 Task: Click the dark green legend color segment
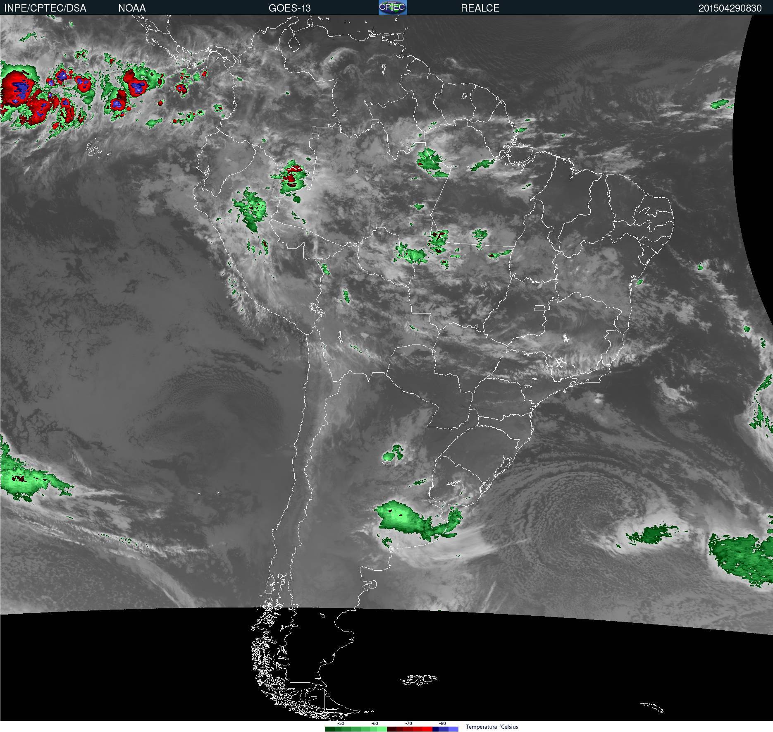coord(330,729)
